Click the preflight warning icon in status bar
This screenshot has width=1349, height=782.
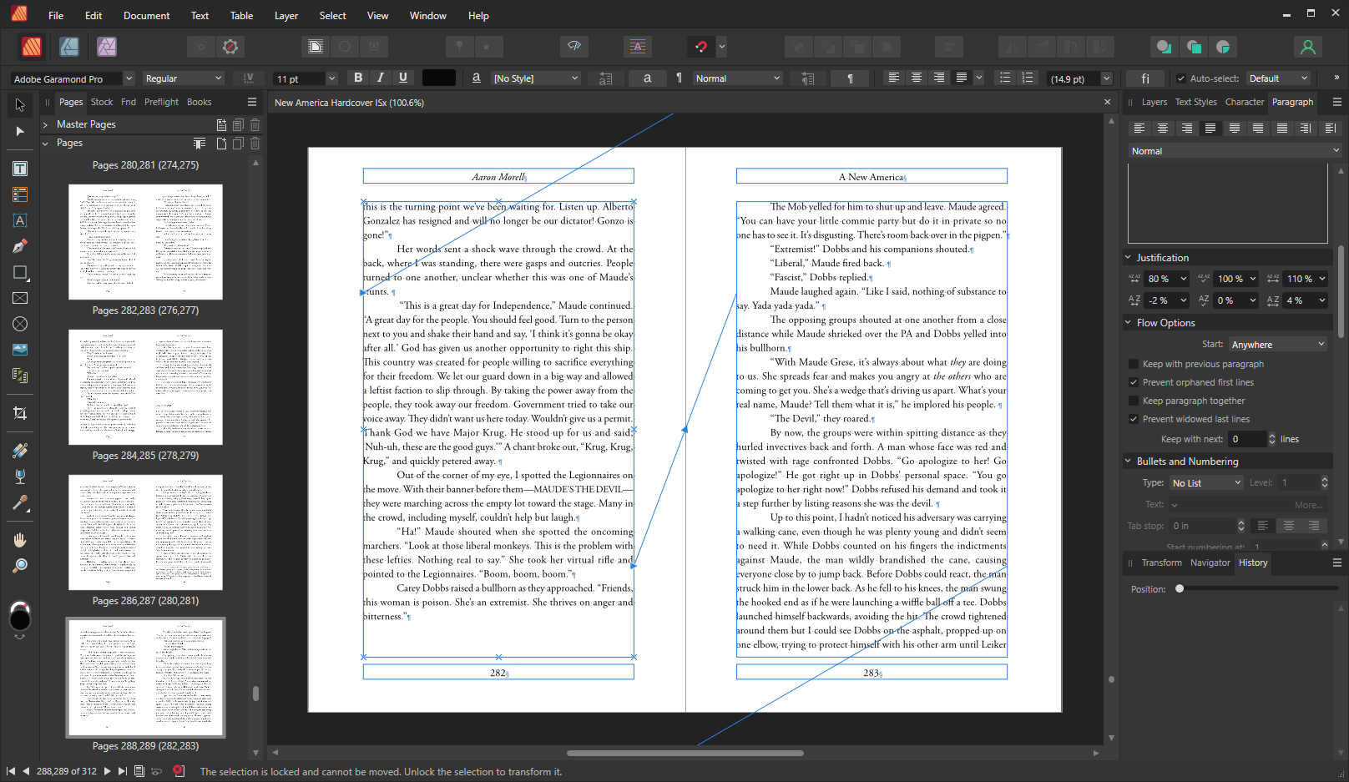pyautogui.click(x=179, y=771)
